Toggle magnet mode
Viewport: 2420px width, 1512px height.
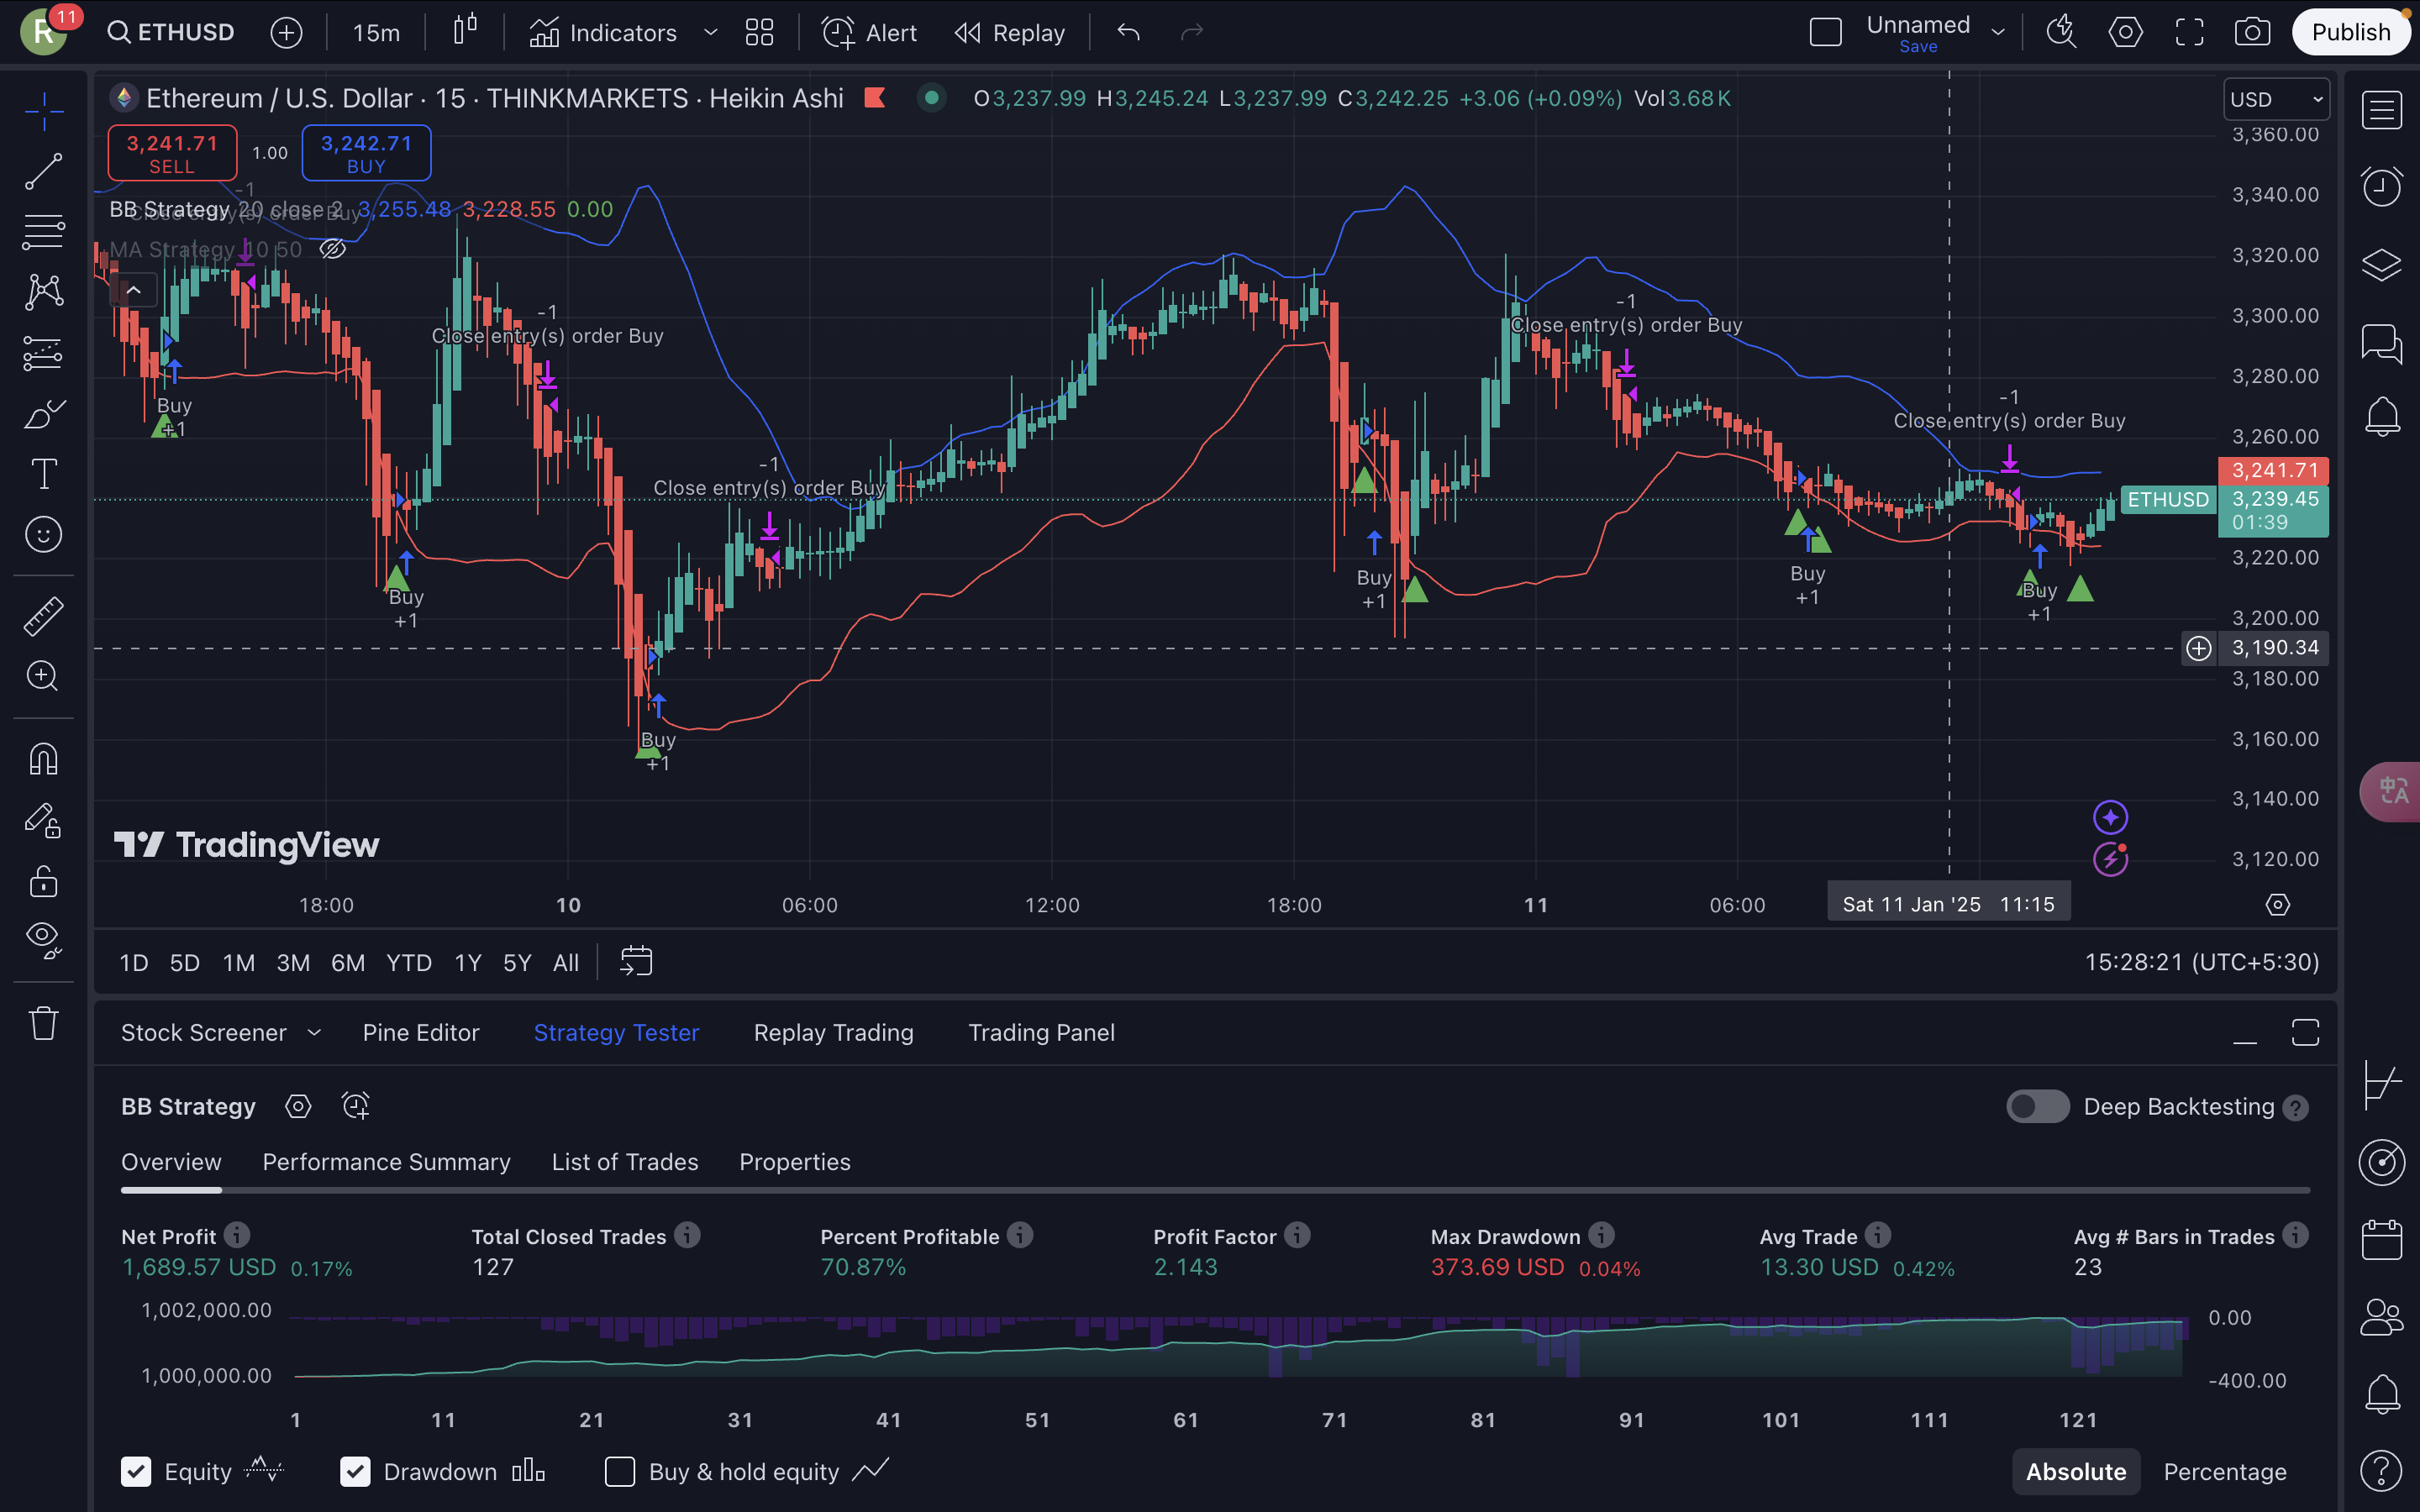tap(43, 759)
